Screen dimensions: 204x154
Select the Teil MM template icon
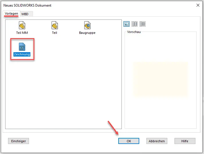(22, 26)
